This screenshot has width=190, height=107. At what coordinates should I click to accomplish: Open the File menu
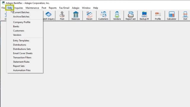click(3, 8)
